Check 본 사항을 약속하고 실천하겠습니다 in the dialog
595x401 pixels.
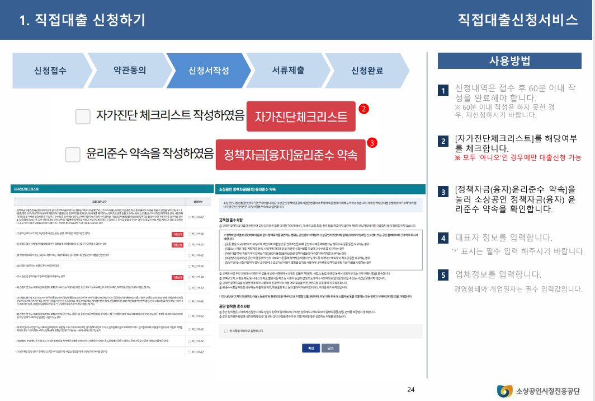click(x=226, y=330)
